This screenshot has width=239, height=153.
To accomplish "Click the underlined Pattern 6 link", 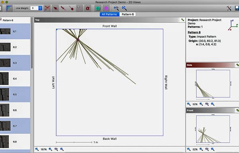I will (x=194, y=32).
